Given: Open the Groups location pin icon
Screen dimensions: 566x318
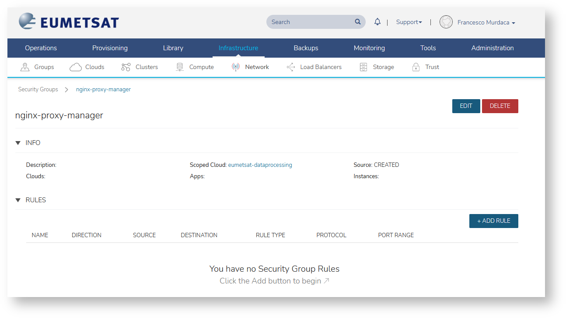Looking at the screenshot, I should (25, 67).
